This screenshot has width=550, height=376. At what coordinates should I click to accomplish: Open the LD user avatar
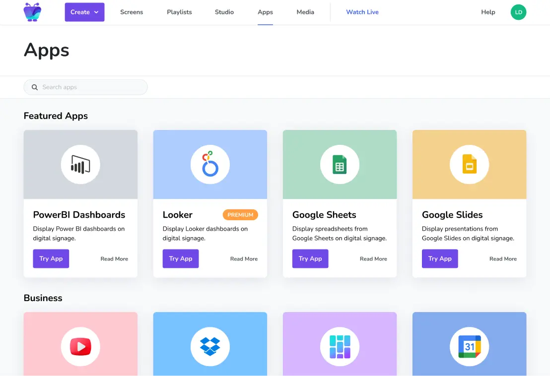[518, 12]
